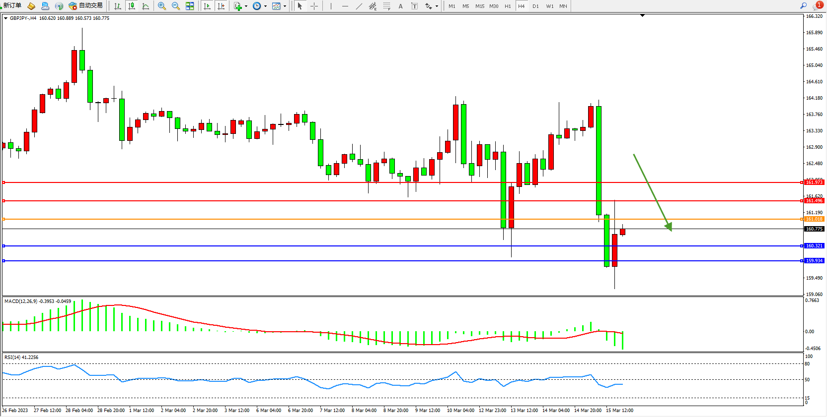Switch chart to line chart mode
Screen dimensions: 827x417
coord(146,6)
